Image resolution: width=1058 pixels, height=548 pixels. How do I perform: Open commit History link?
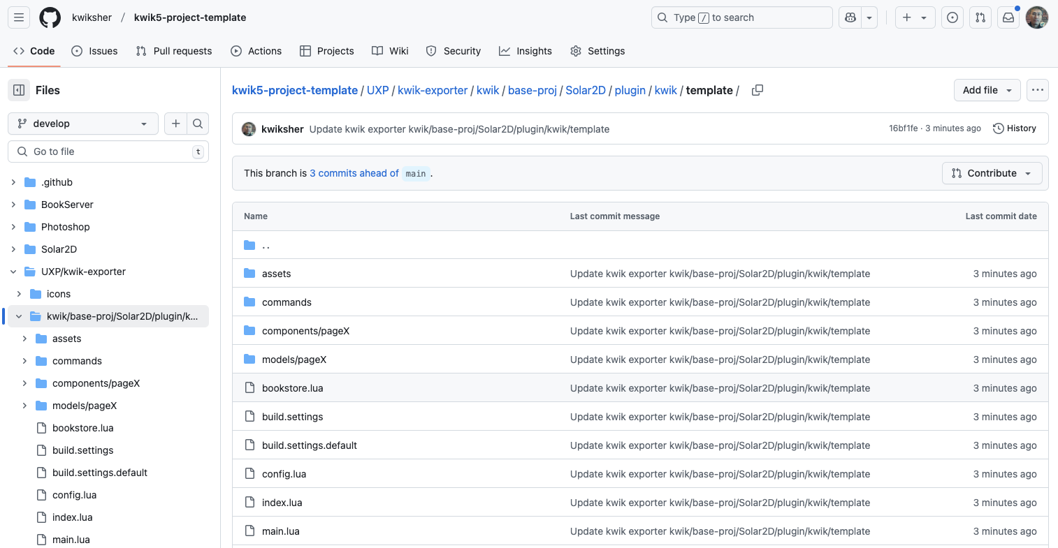click(x=1015, y=128)
